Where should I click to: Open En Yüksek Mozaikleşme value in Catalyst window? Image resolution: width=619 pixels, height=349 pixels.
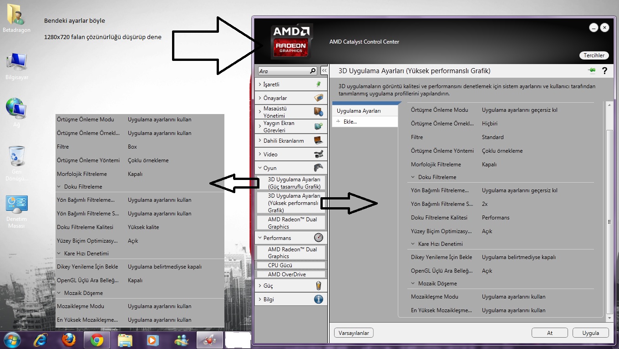click(514, 310)
